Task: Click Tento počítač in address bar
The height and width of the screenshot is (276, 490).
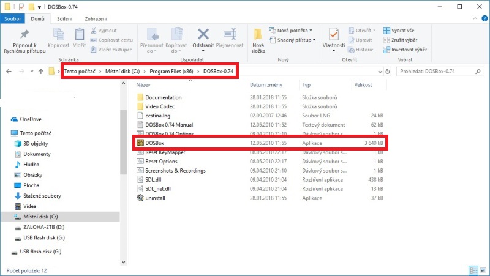Action: 80,72
